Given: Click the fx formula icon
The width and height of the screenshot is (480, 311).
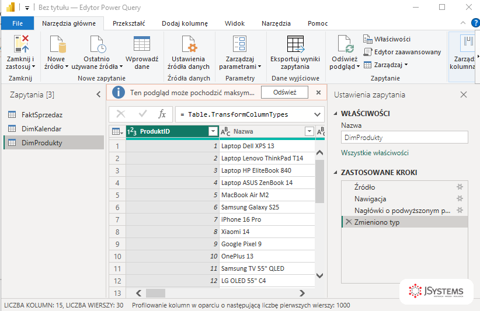Looking at the screenshot, I should click(162, 114).
